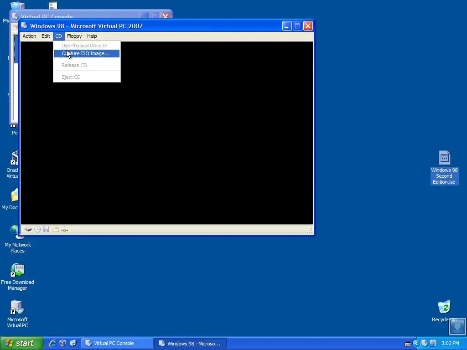The image size is (467, 350).
Task: Select the Recycle Bin desktop icon
Action: click(444, 311)
